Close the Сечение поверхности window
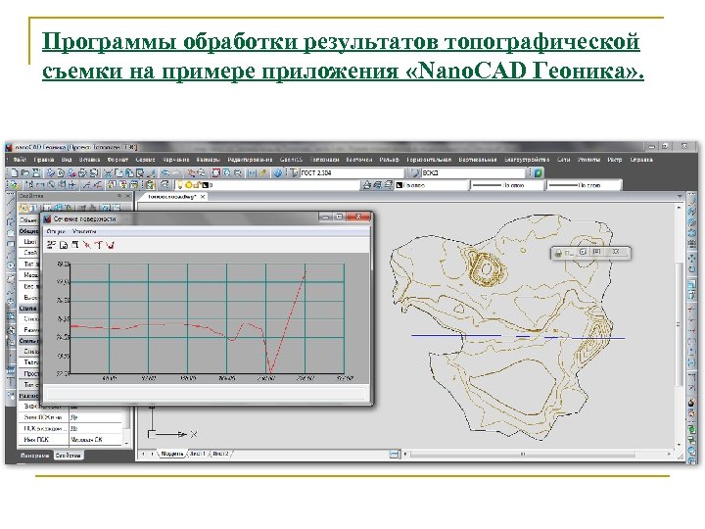The width and height of the screenshot is (705, 529). (358, 216)
